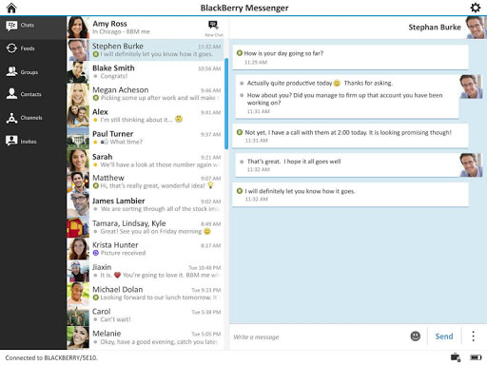Open the emoticon picker smiley icon
Viewport: 487px width, 365px height.
point(416,336)
